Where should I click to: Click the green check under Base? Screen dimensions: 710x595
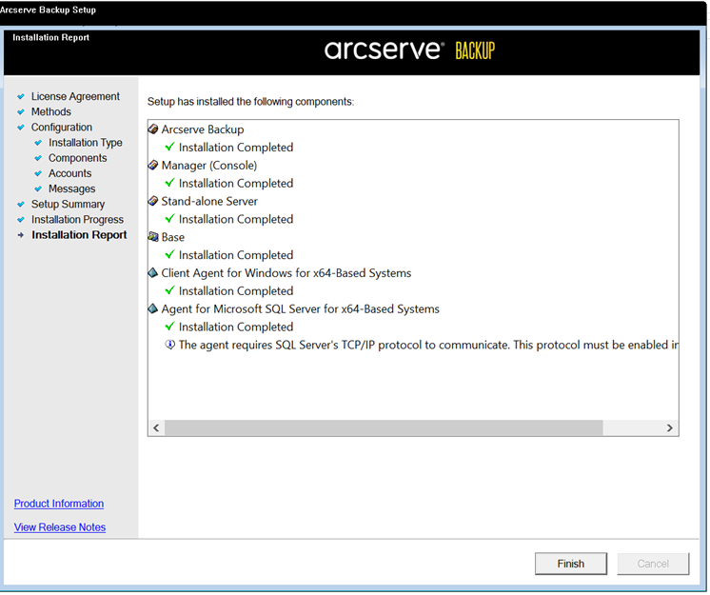pos(169,254)
